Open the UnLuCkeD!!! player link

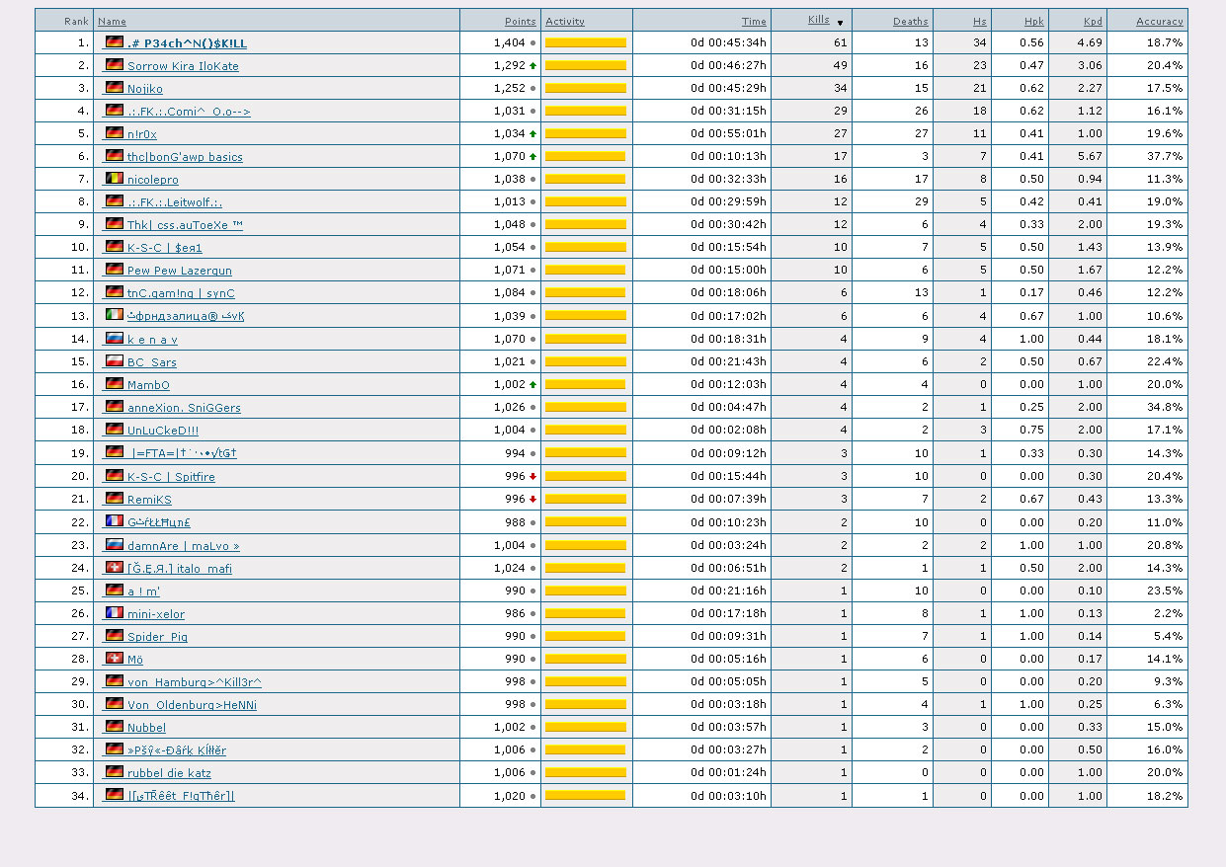[162, 431]
